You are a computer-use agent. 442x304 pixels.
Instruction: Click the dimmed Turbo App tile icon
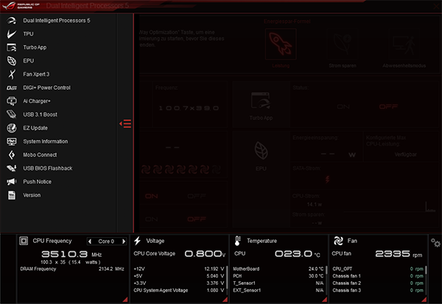[x=261, y=100]
